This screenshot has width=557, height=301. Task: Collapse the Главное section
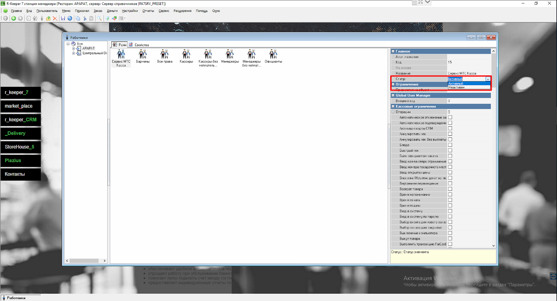(x=393, y=51)
